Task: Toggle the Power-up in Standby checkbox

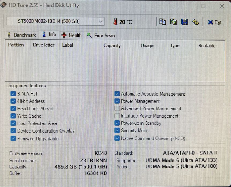Action: [117, 123]
